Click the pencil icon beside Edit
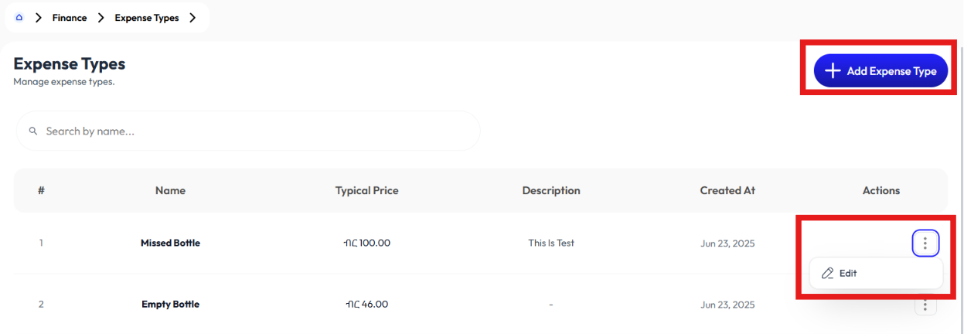 (x=828, y=273)
